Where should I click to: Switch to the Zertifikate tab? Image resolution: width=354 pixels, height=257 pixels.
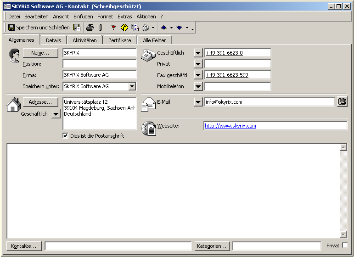(x=120, y=40)
